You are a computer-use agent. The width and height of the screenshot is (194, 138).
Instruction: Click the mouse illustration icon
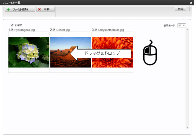click(x=150, y=52)
